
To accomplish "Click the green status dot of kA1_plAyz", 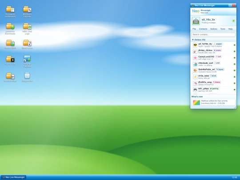I will (234, 90).
